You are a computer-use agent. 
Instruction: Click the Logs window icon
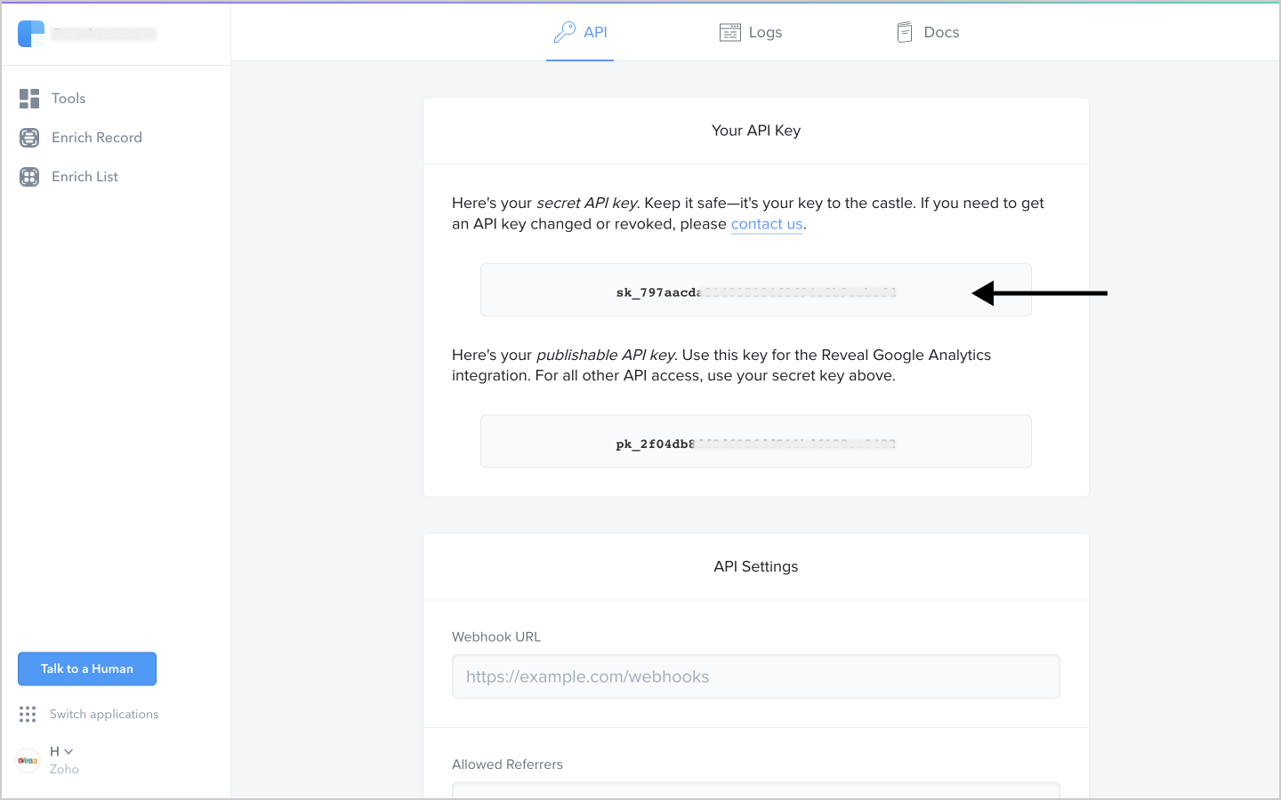tap(729, 33)
